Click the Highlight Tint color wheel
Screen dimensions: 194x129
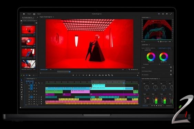tap(164, 57)
